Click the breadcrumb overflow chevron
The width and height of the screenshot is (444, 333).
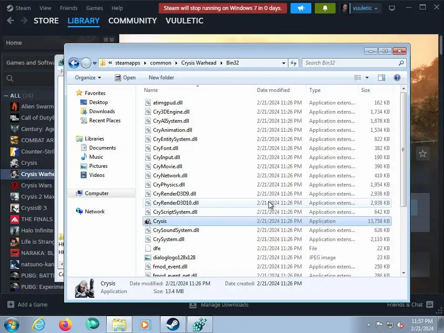(x=110, y=63)
